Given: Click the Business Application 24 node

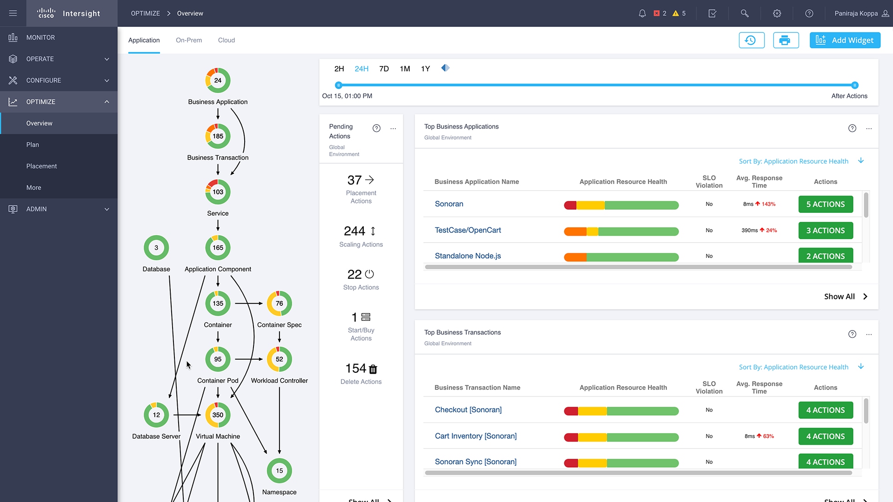Looking at the screenshot, I should (218, 80).
